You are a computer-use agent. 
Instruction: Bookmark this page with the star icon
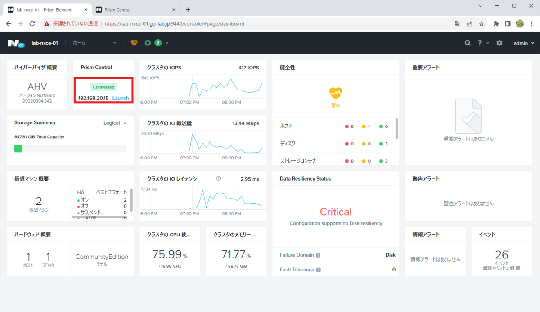pyautogui.click(x=481, y=23)
